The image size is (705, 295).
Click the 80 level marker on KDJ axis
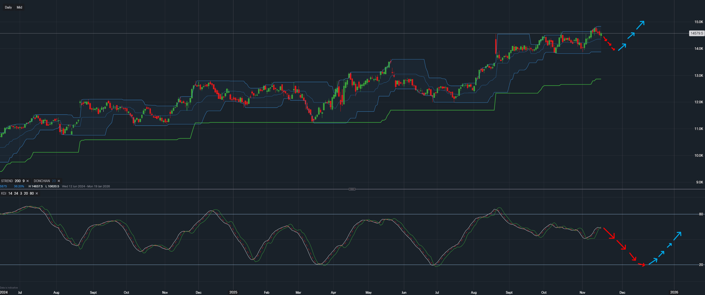pos(701,214)
